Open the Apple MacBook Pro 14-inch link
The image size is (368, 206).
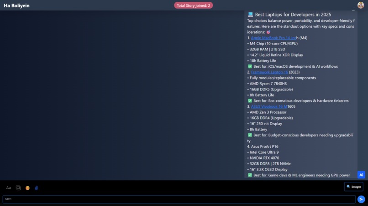click(x=273, y=38)
